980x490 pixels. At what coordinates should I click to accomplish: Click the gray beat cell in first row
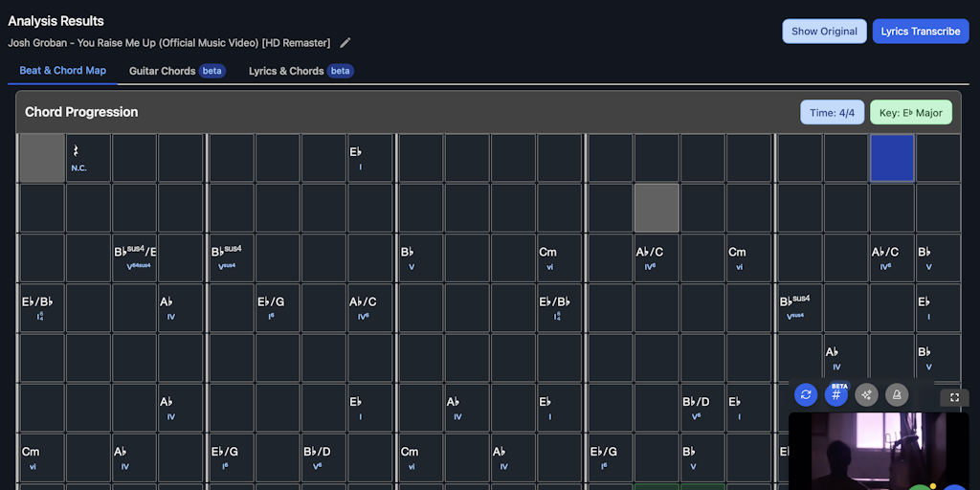tap(41, 158)
